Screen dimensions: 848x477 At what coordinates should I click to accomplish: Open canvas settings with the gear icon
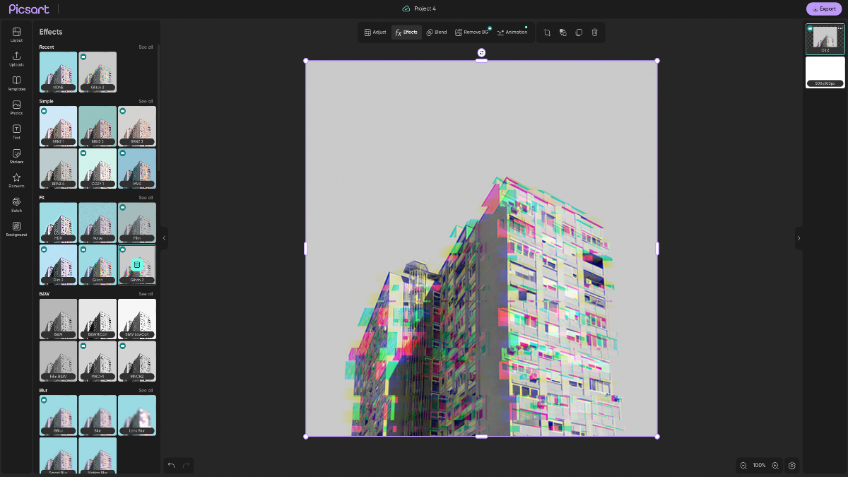[792, 466]
